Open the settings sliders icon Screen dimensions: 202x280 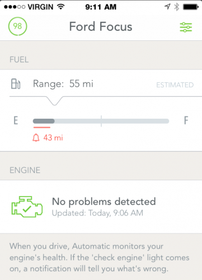186,27
